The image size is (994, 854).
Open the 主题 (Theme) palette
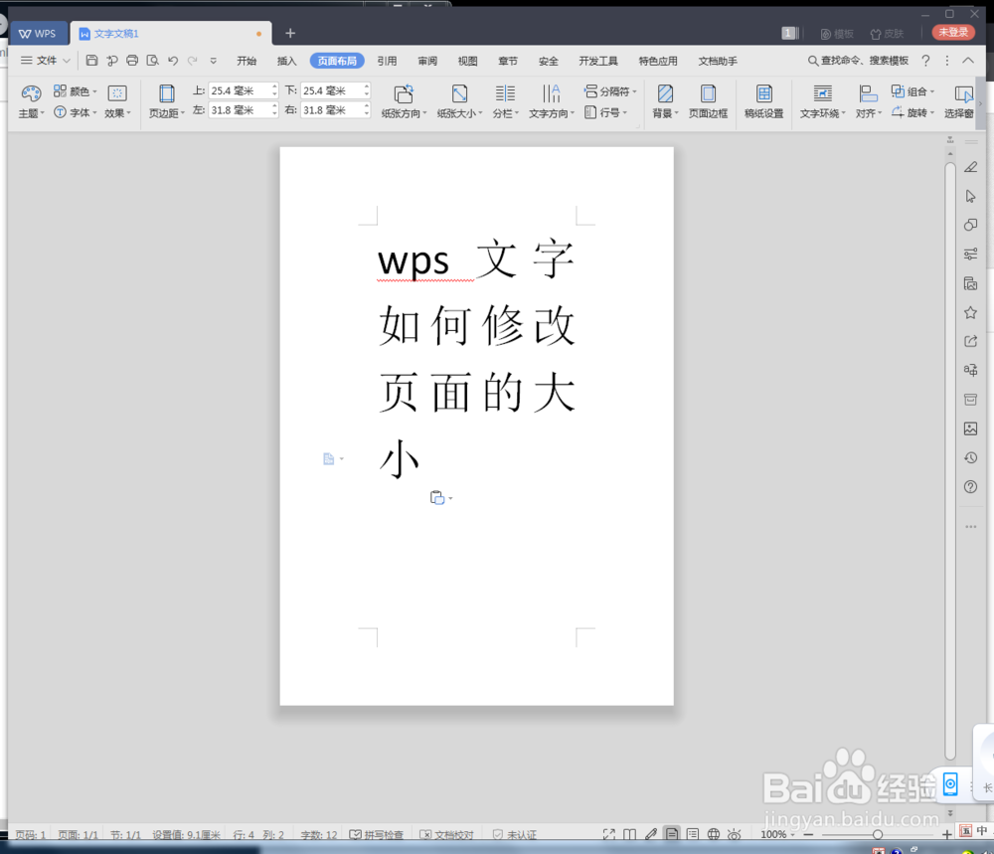point(31,101)
